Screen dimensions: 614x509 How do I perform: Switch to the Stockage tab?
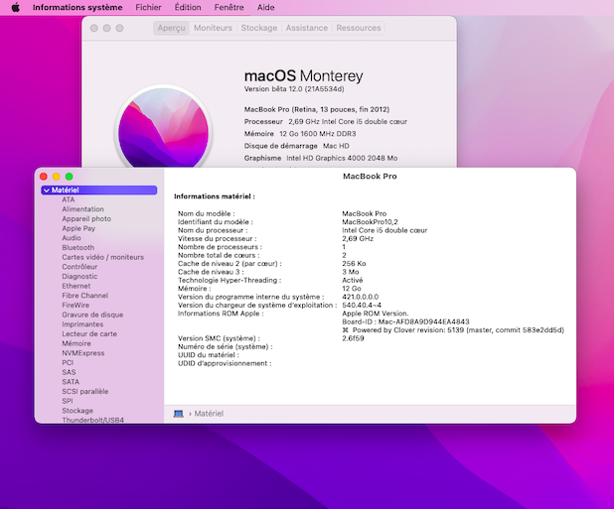[259, 28]
